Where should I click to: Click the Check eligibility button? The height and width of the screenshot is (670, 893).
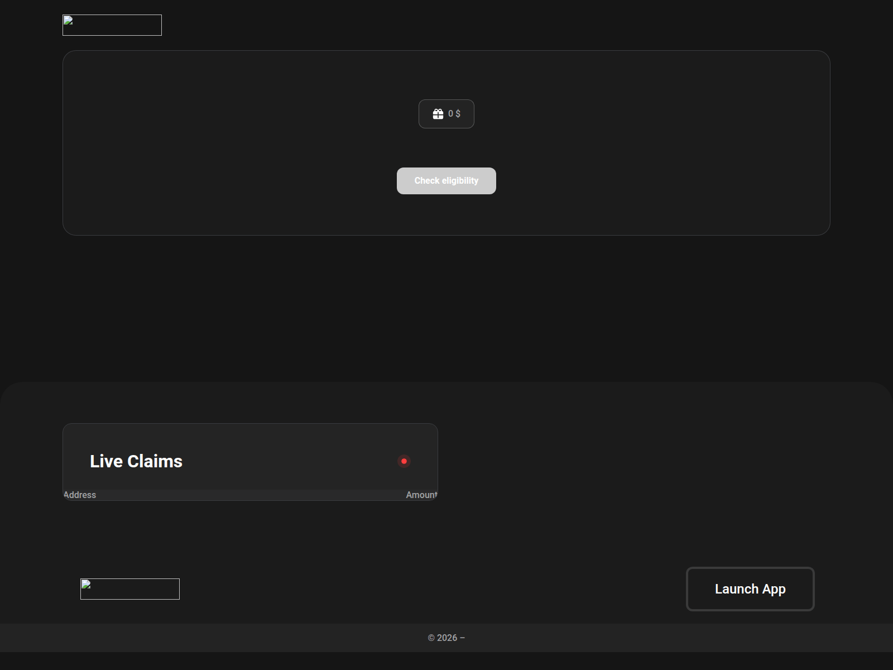446,181
